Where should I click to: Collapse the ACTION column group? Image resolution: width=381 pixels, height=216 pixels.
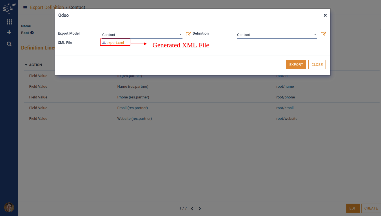click(26, 65)
